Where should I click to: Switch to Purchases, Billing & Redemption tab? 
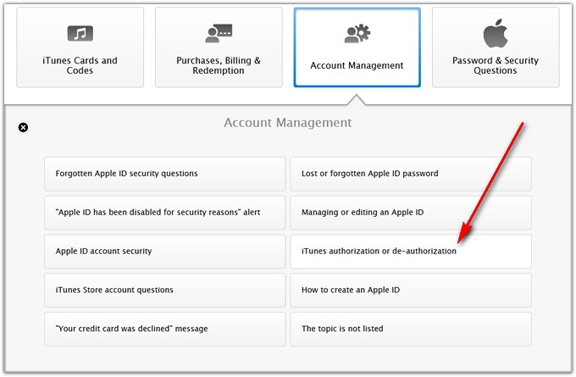(219, 47)
